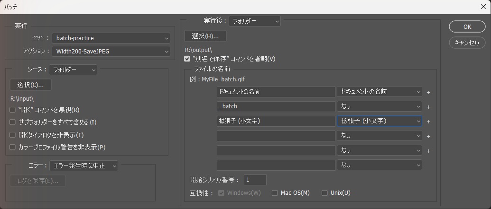
Task: Enable "開く" コマンドを無視 checkbox
Action: point(12,110)
